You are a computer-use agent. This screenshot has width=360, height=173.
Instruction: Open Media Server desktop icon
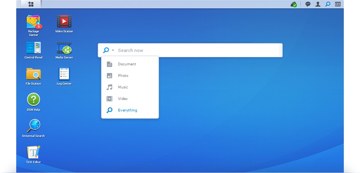pos(64,48)
